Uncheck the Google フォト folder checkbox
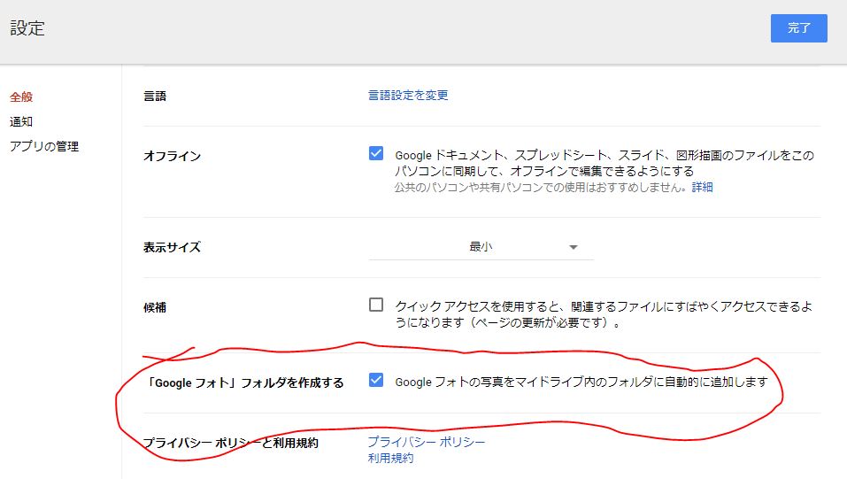 click(376, 380)
